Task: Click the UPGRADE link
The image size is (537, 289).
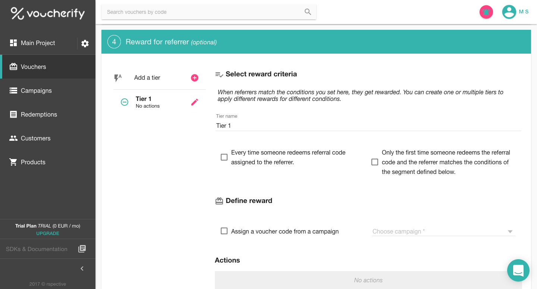Action: pyautogui.click(x=48, y=234)
